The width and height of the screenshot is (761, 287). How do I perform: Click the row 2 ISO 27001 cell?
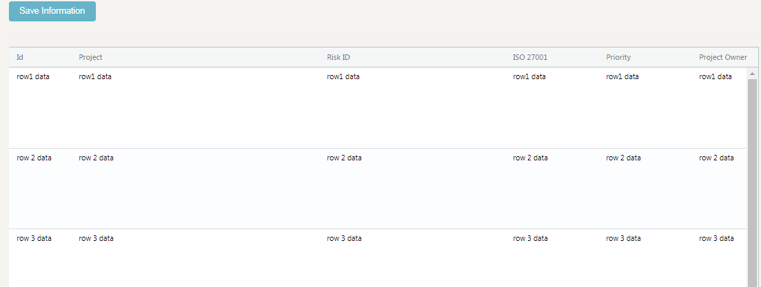pyautogui.click(x=530, y=158)
